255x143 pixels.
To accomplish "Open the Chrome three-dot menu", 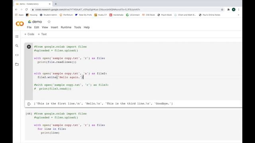I will pyautogui.click(x=239, y=10).
